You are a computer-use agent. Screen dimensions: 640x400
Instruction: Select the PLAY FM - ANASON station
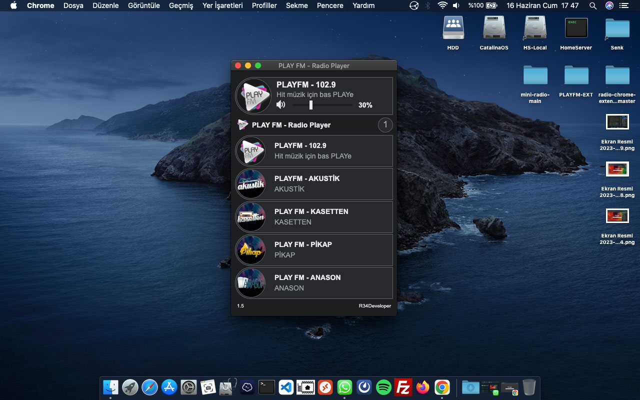(x=314, y=283)
